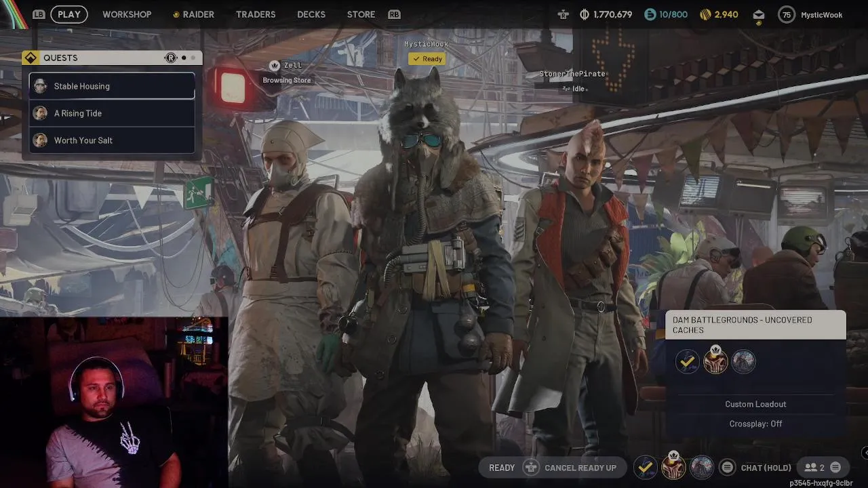Click the crown icon beside Zell
Viewport: 868px width, 488px height.
(x=275, y=66)
